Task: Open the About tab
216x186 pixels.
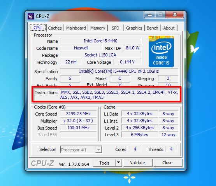Action: (x=169, y=28)
